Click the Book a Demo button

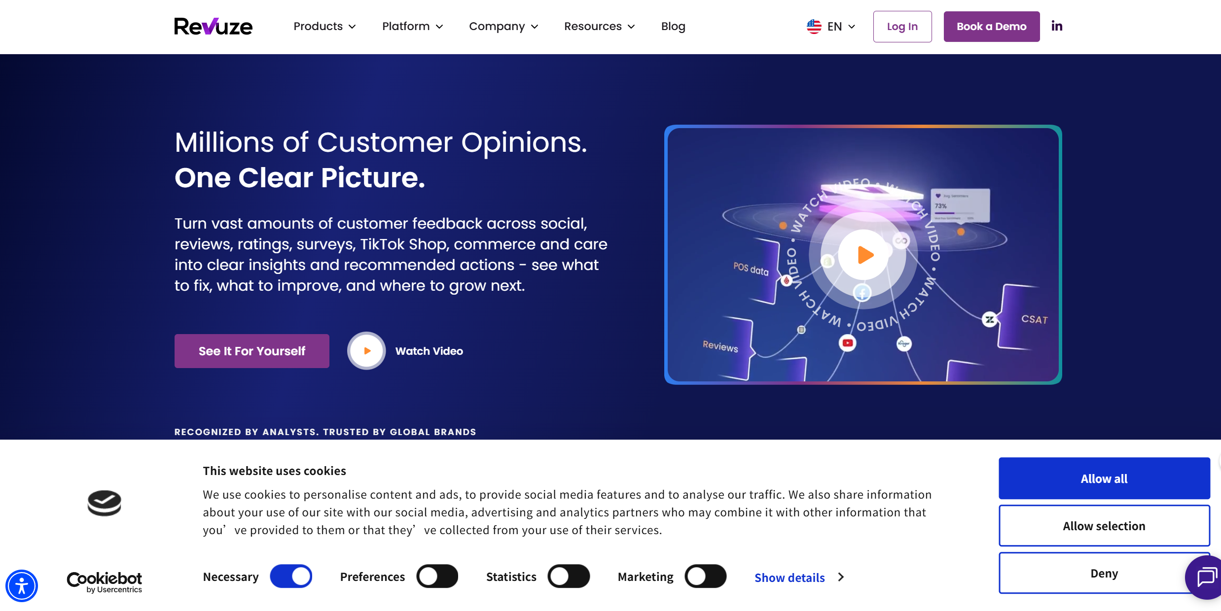point(992,27)
